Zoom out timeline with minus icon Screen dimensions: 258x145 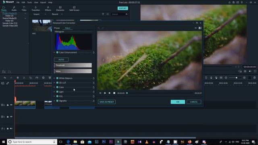coord(226,78)
